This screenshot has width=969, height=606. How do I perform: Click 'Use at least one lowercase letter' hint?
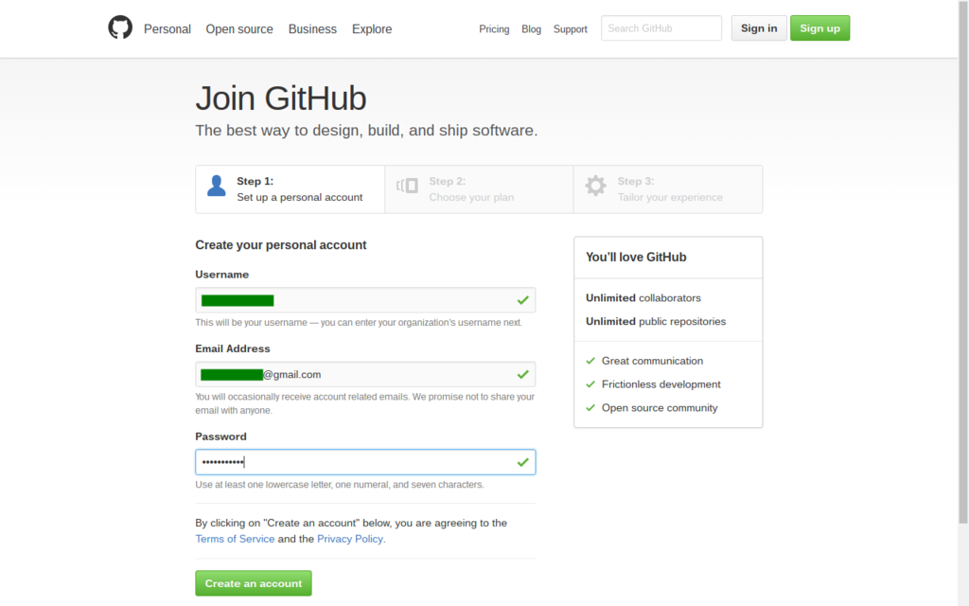click(x=340, y=485)
